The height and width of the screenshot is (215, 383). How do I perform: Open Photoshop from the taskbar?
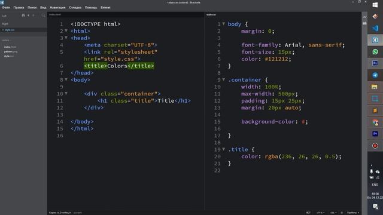(x=375, y=63)
